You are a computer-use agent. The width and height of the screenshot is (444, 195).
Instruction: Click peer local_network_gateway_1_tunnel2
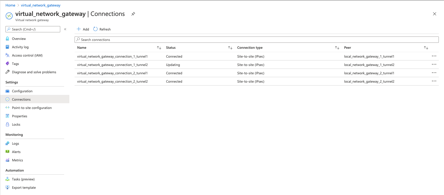pos(369,65)
